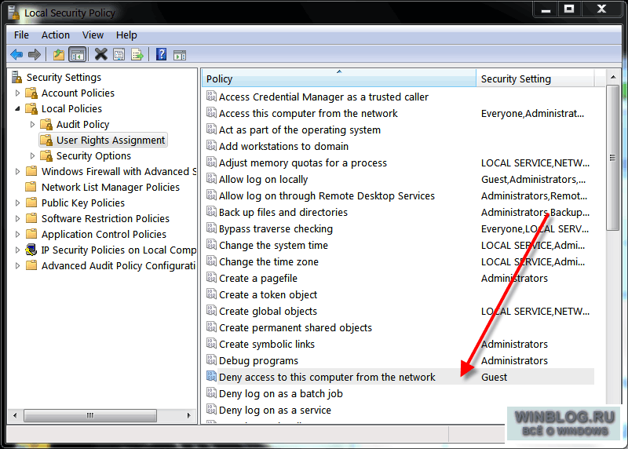Expand the Audit Policy node
The height and width of the screenshot is (449, 628).
tap(32, 124)
